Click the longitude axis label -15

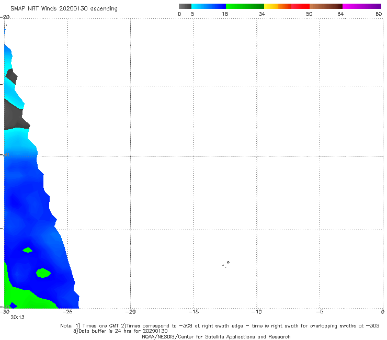[193, 312]
